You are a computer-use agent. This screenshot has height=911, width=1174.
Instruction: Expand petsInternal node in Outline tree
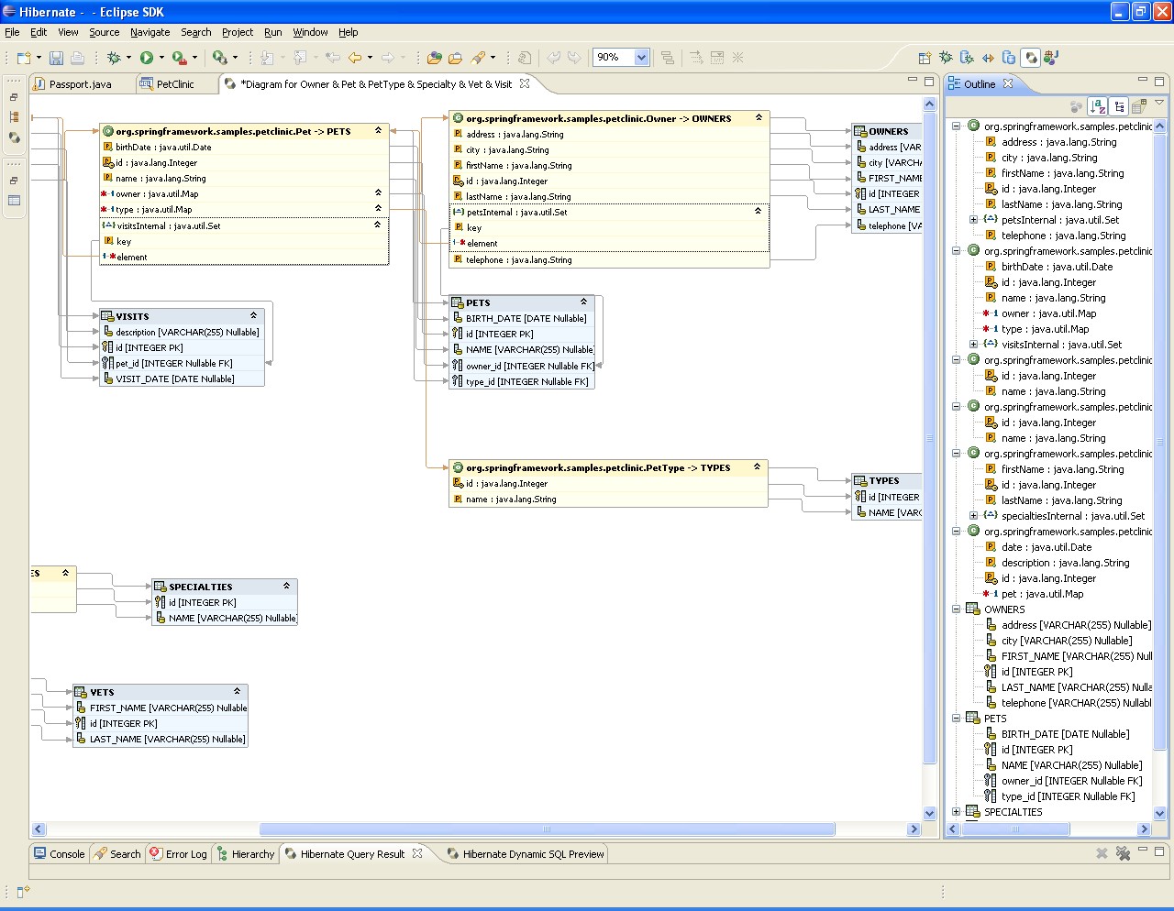pos(973,220)
